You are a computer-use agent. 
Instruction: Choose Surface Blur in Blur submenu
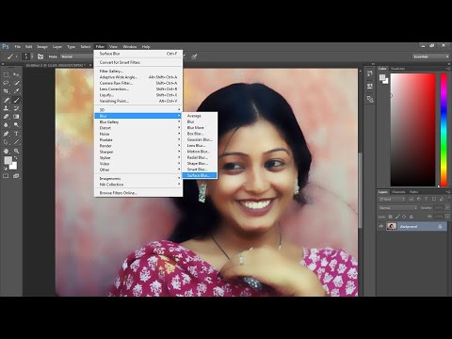[200, 175]
